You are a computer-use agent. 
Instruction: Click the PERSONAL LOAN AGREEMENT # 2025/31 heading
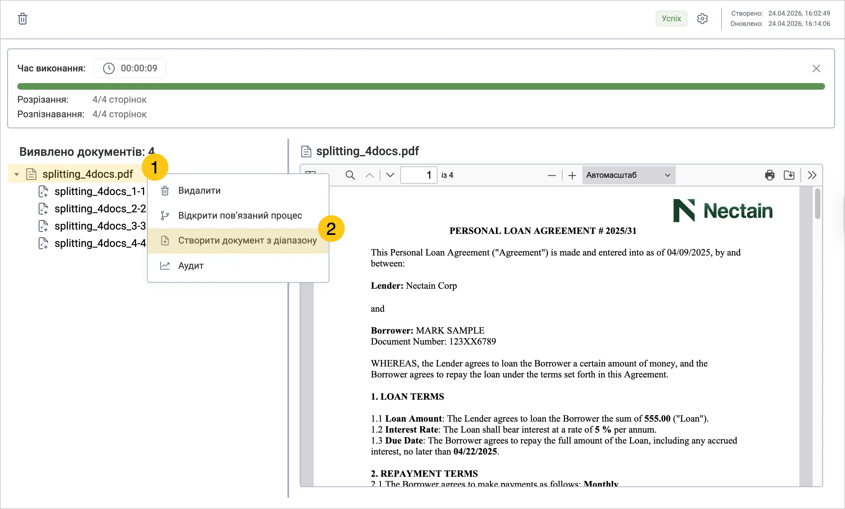(543, 231)
